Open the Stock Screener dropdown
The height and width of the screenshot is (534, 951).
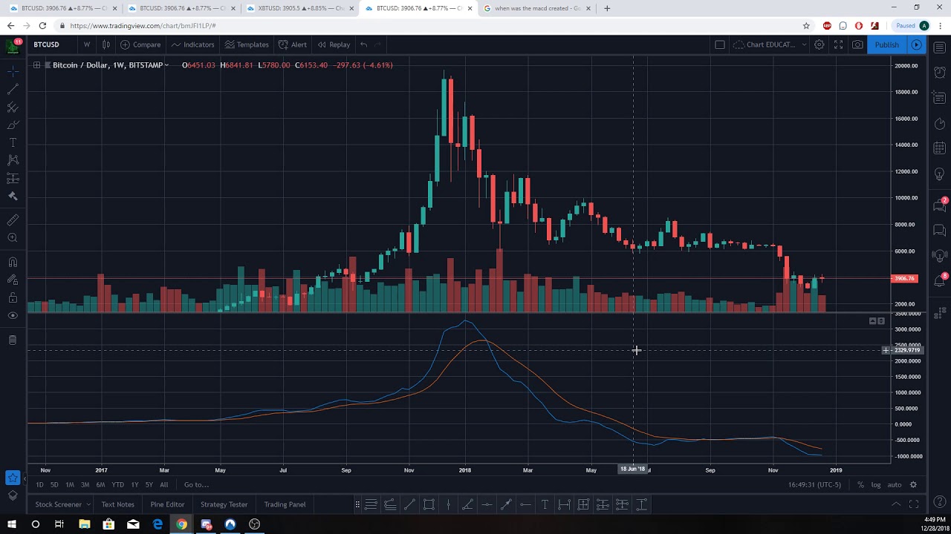tap(62, 504)
